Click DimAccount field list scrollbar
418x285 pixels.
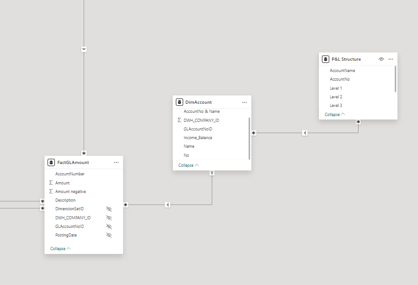coord(249,138)
